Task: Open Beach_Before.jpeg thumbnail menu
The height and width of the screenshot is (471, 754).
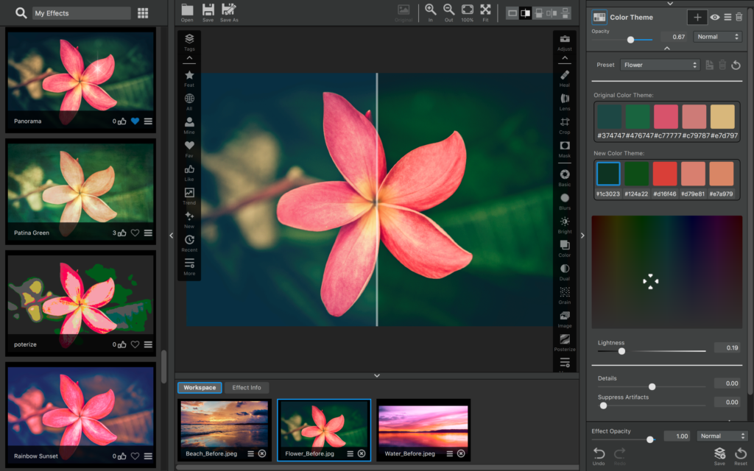Action: coord(250,453)
